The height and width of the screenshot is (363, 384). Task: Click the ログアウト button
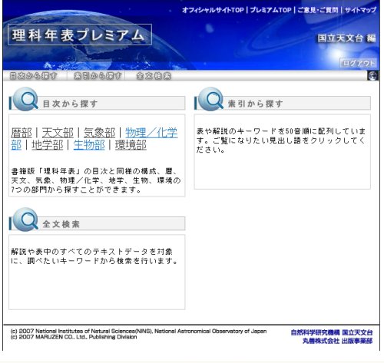[359, 63]
